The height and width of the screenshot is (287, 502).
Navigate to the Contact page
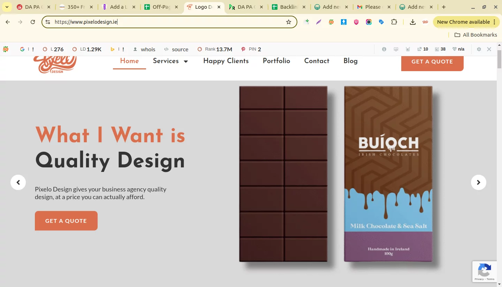[317, 61]
